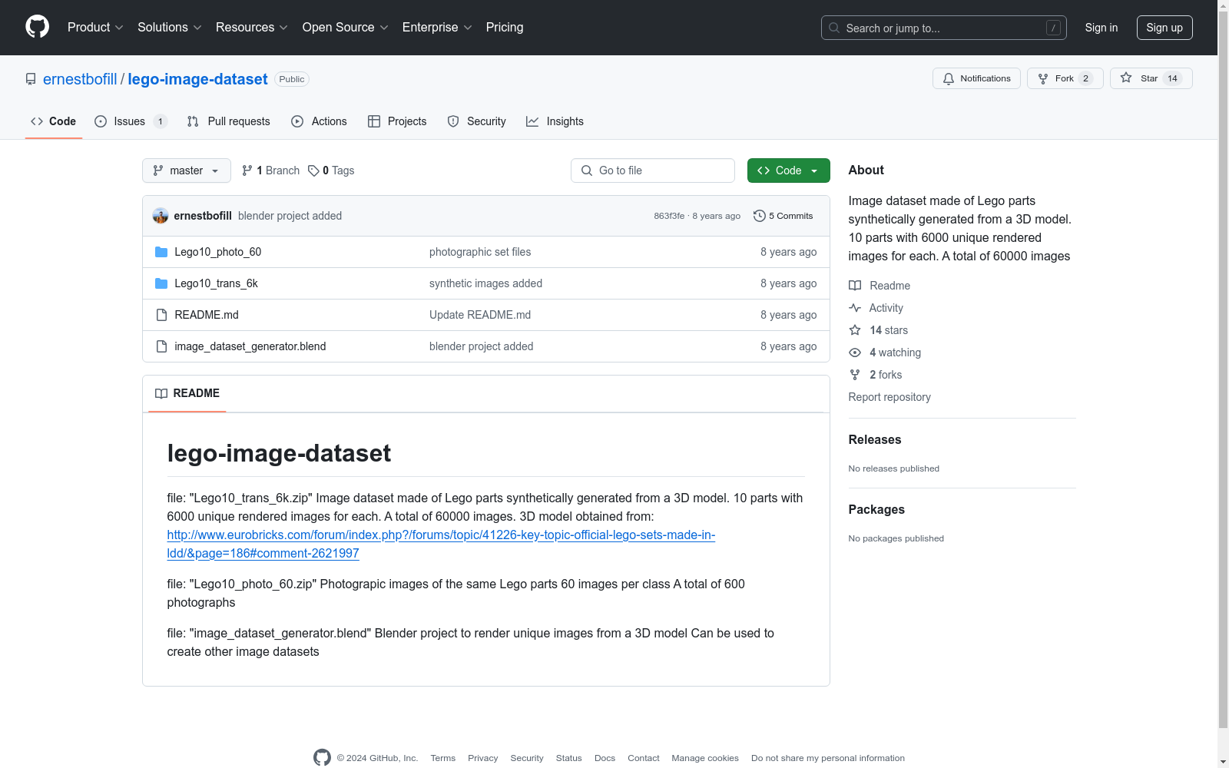Click the star icon beside 14 stars

coord(855,330)
